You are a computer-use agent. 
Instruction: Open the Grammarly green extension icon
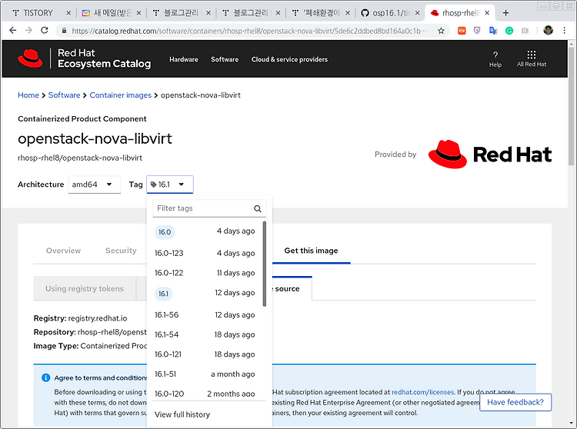[x=509, y=31]
